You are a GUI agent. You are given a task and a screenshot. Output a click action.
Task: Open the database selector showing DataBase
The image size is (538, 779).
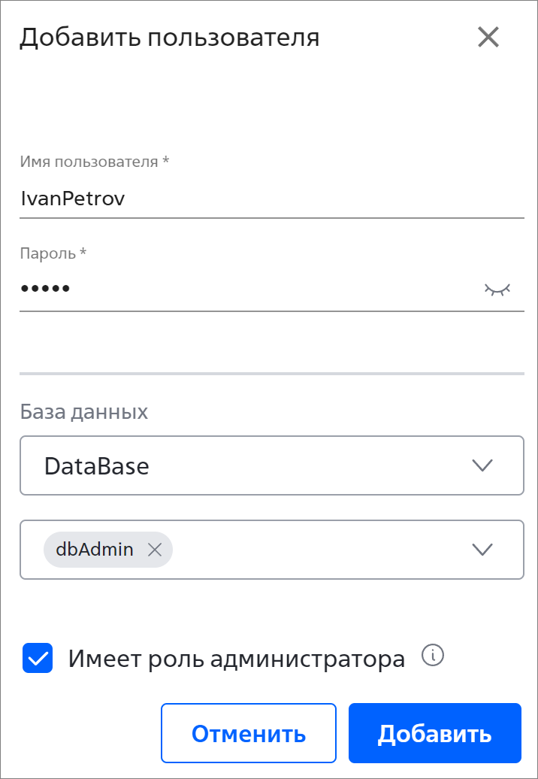point(272,465)
